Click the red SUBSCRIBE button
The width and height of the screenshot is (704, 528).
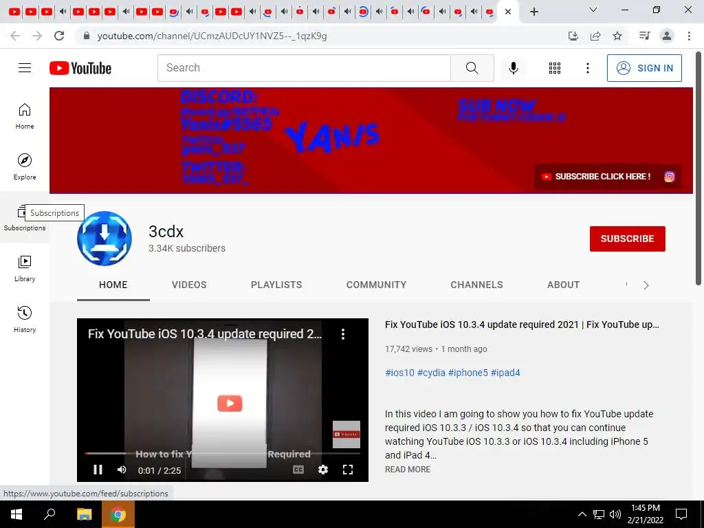(627, 239)
